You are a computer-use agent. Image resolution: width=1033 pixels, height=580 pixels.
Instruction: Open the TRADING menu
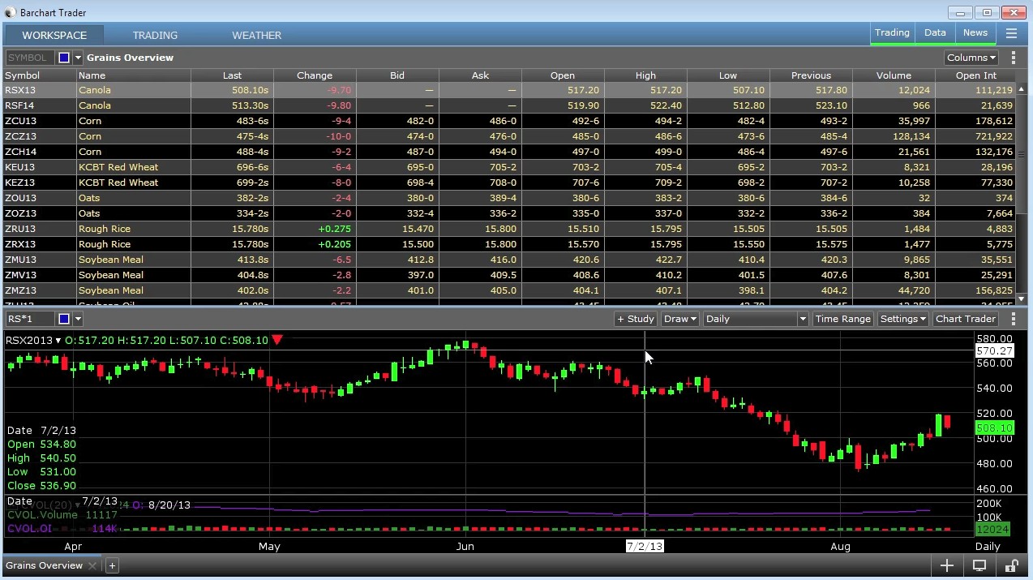click(155, 35)
